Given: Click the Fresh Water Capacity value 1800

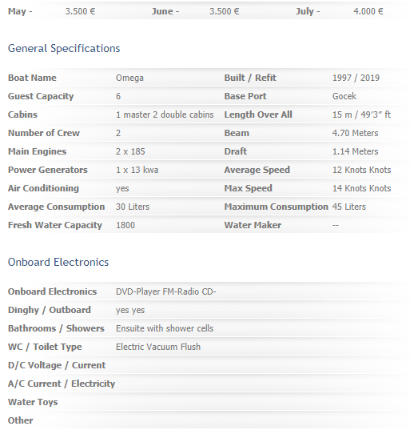Looking at the screenshot, I should pos(125,225).
